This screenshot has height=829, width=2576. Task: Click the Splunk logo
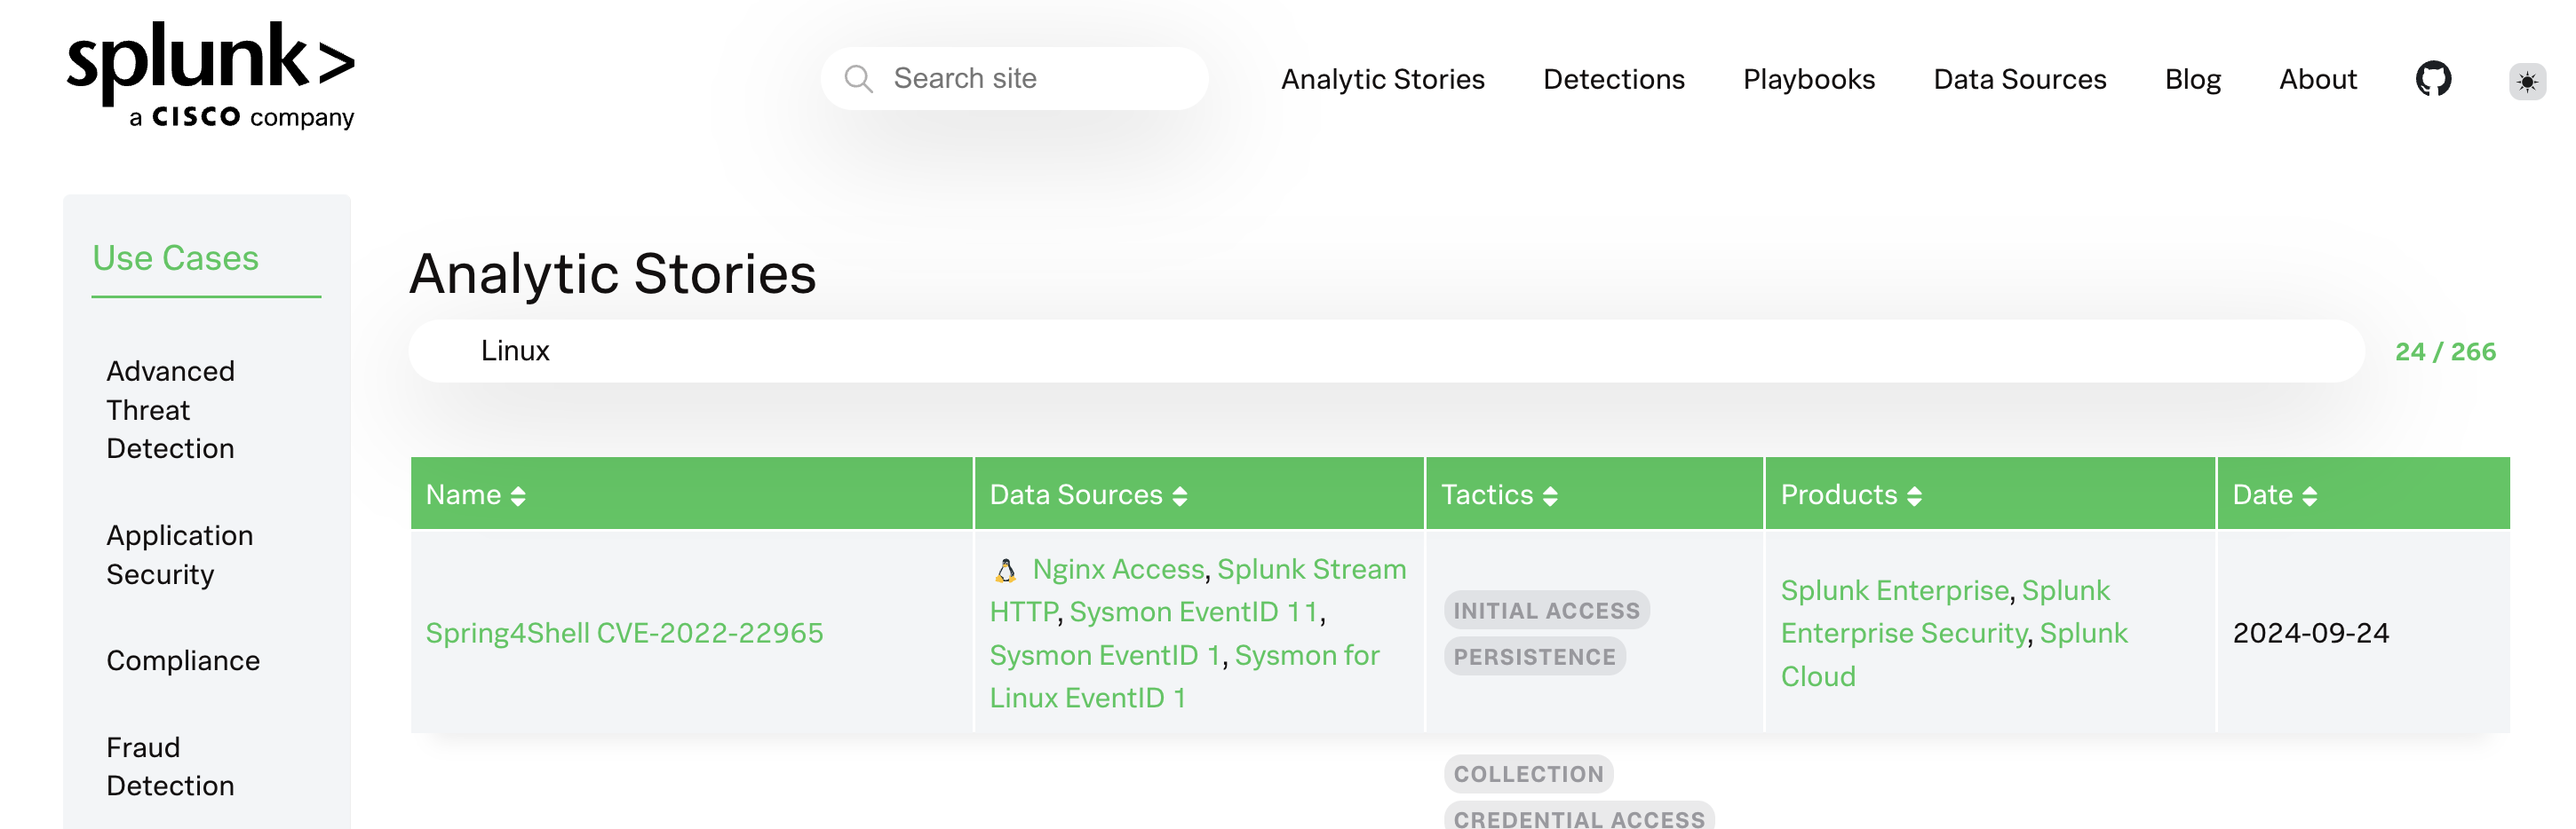point(211,75)
